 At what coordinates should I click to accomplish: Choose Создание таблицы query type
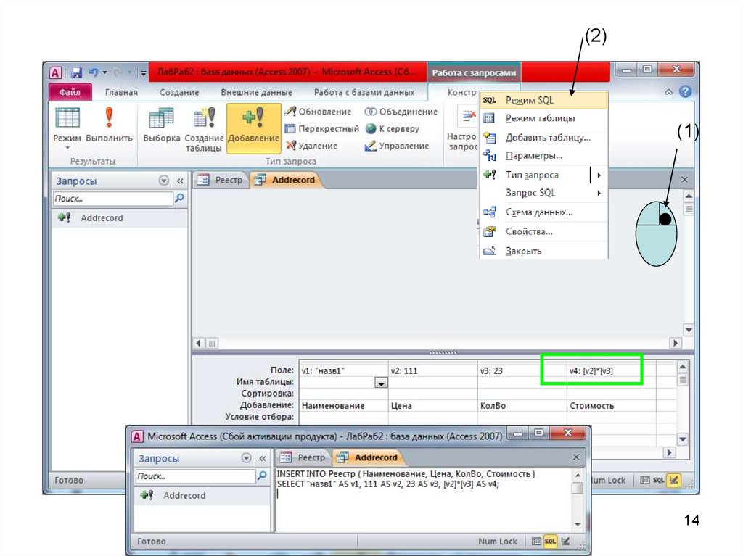[204, 129]
